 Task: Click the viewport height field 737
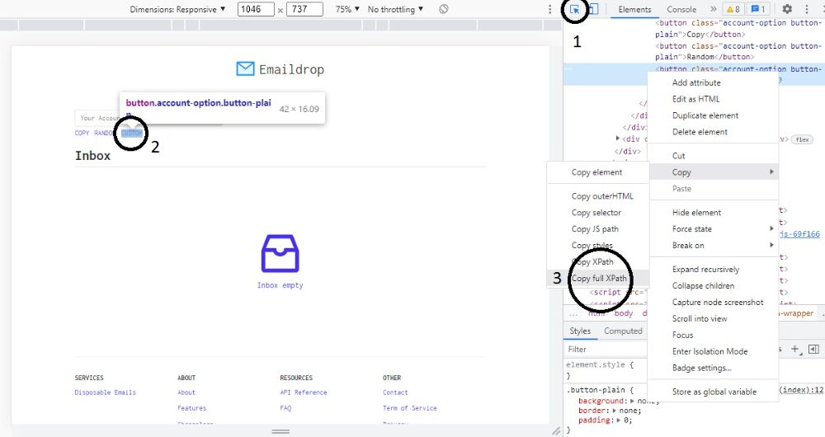(304, 9)
